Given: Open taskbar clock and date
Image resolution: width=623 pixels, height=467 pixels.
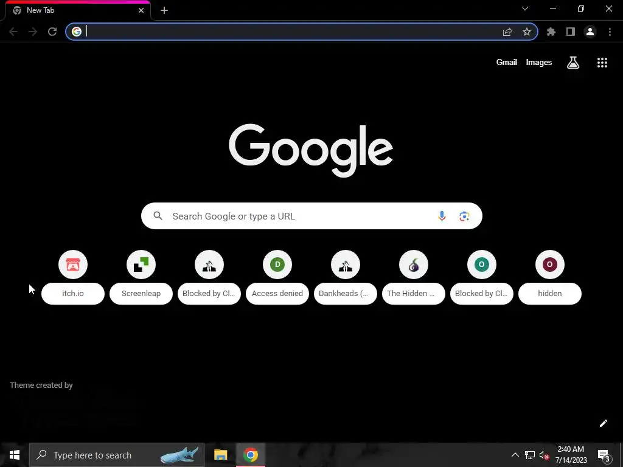Looking at the screenshot, I should click(x=571, y=455).
